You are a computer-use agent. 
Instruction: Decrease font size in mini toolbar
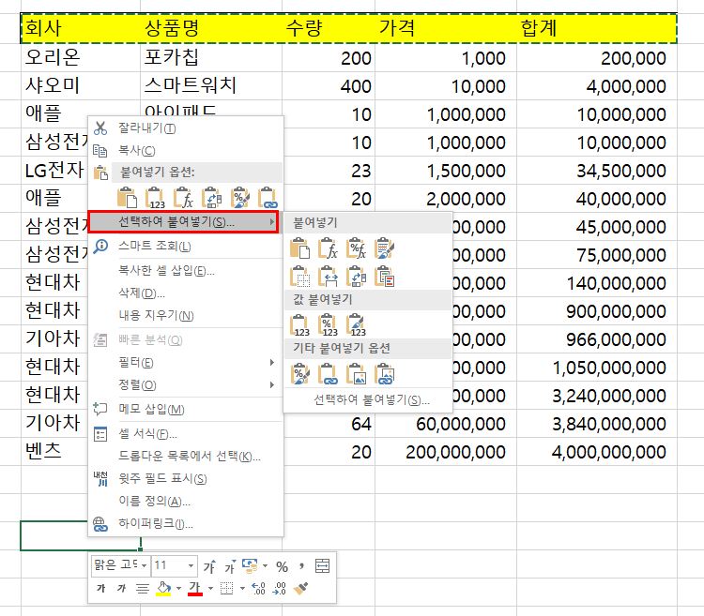click(230, 566)
